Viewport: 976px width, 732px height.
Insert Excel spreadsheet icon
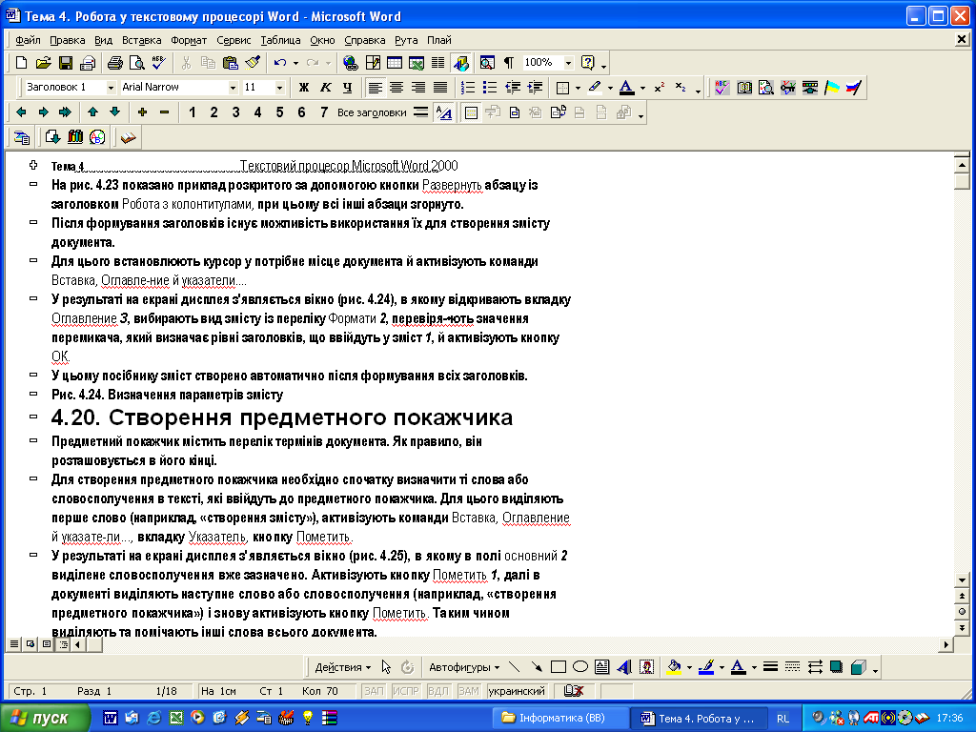tap(417, 62)
